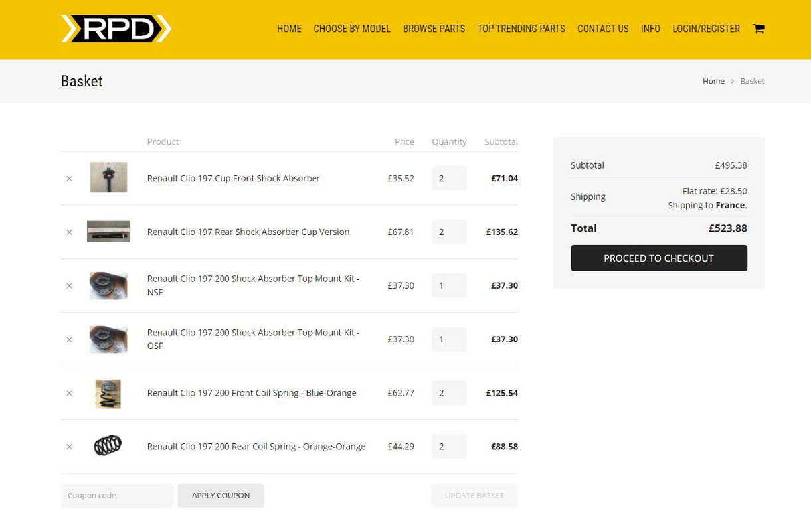Screen dimensions: 811x531
Task: Open TOP TRENDING PARTS menu
Action: (x=521, y=29)
